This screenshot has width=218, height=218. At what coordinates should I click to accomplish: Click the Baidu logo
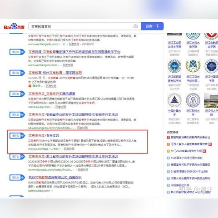click(14, 26)
